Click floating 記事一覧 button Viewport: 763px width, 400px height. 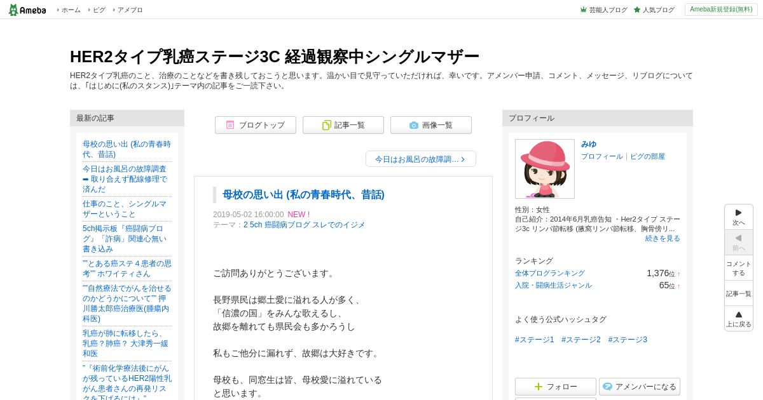pyautogui.click(x=739, y=293)
